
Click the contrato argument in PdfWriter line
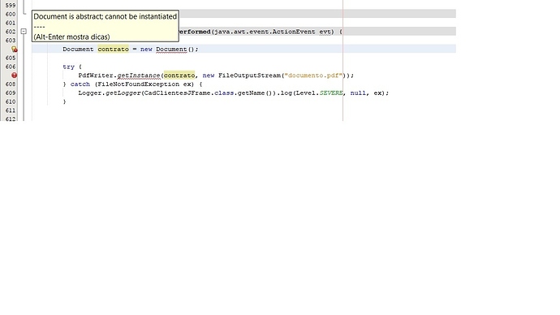(x=179, y=76)
